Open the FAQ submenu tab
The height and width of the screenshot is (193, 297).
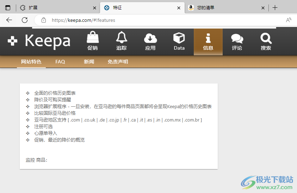(x=60, y=62)
